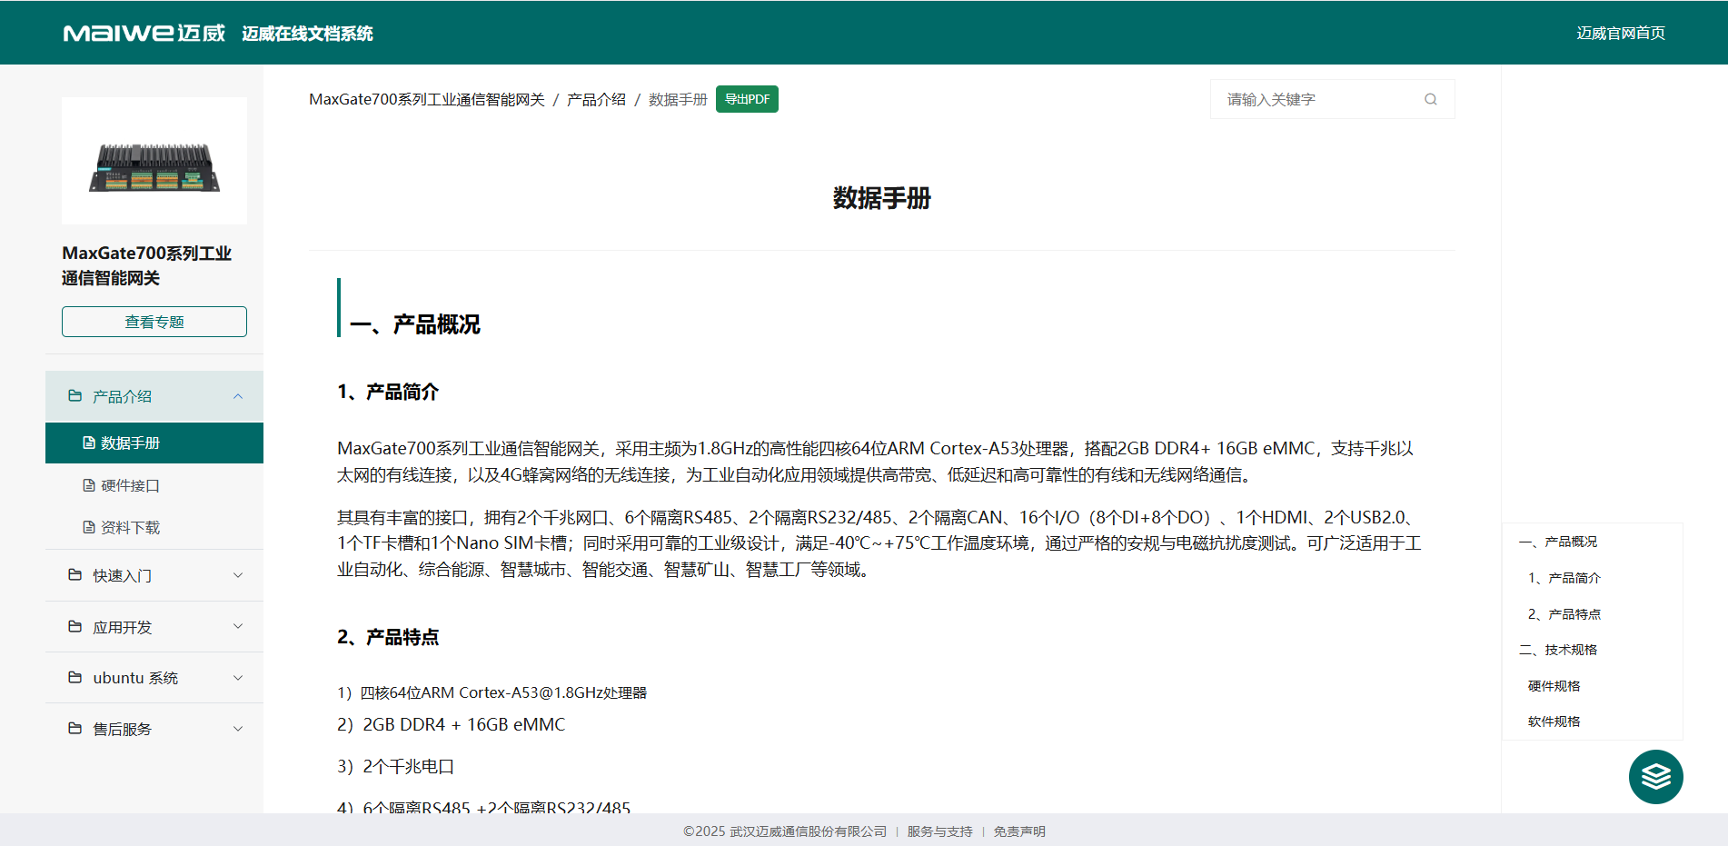Open the 应用开发 sidebar menu
This screenshot has height=846, width=1728.
(x=154, y=627)
